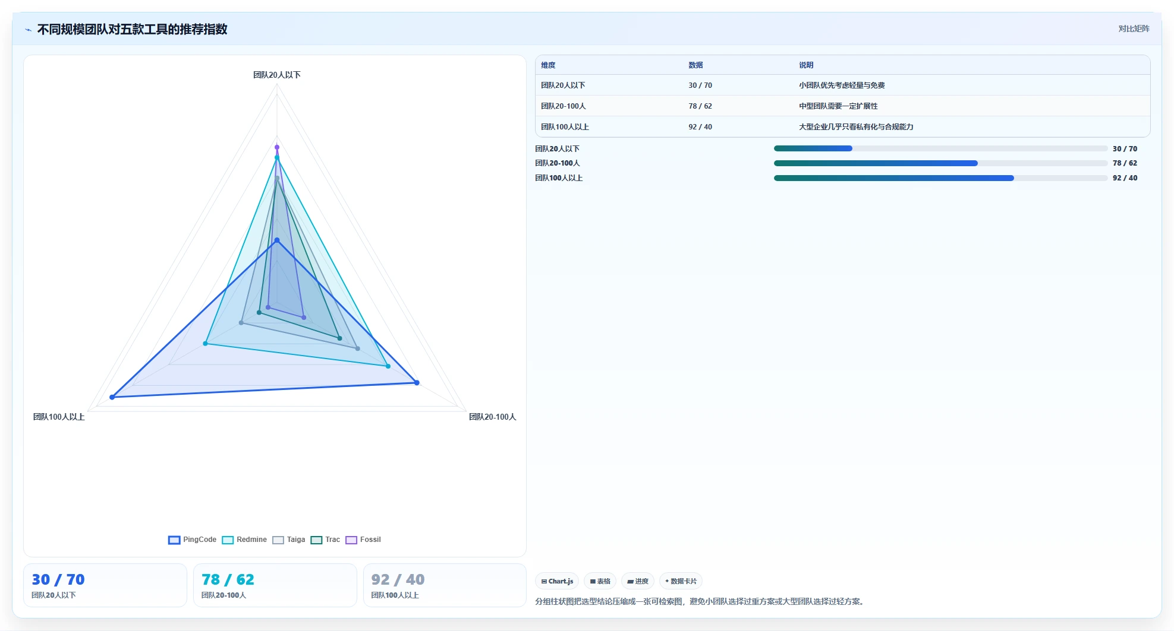Click the 团队20-100人 progress bar

pyautogui.click(x=940, y=163)
